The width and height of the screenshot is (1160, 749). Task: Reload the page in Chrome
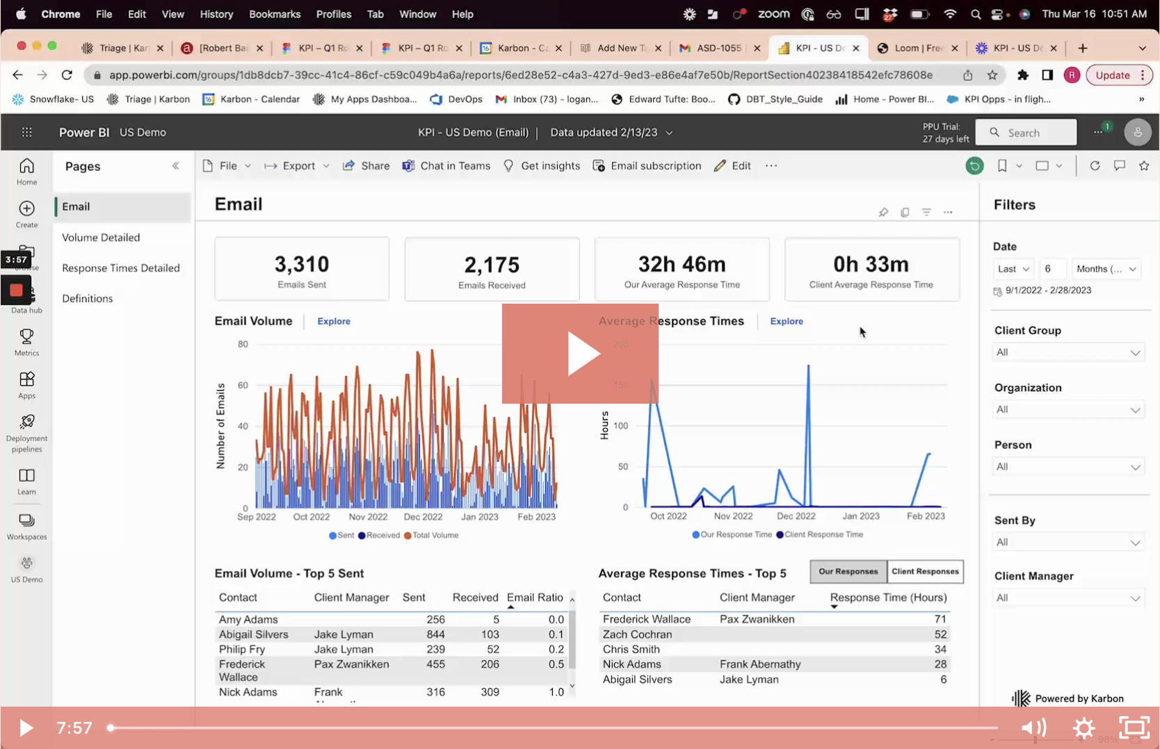coord(67,75)
